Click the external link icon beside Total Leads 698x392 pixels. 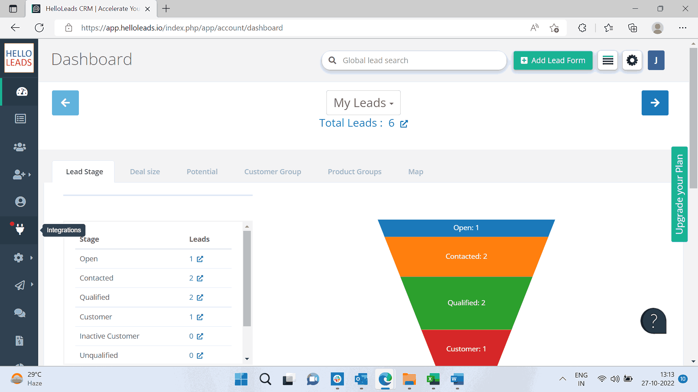[x=404, y=124]
